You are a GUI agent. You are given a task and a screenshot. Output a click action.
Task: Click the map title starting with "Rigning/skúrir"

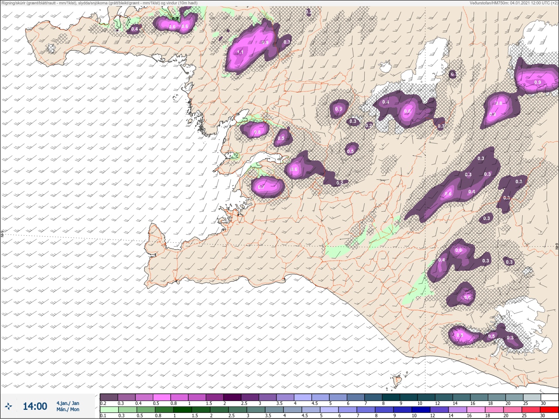coord(99,3)
